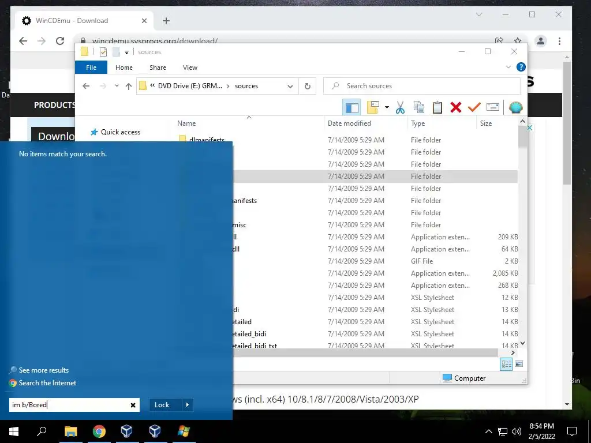
Task: Select DVD Drive (E:) breadcrumb segment
Action: pos(190,86)
